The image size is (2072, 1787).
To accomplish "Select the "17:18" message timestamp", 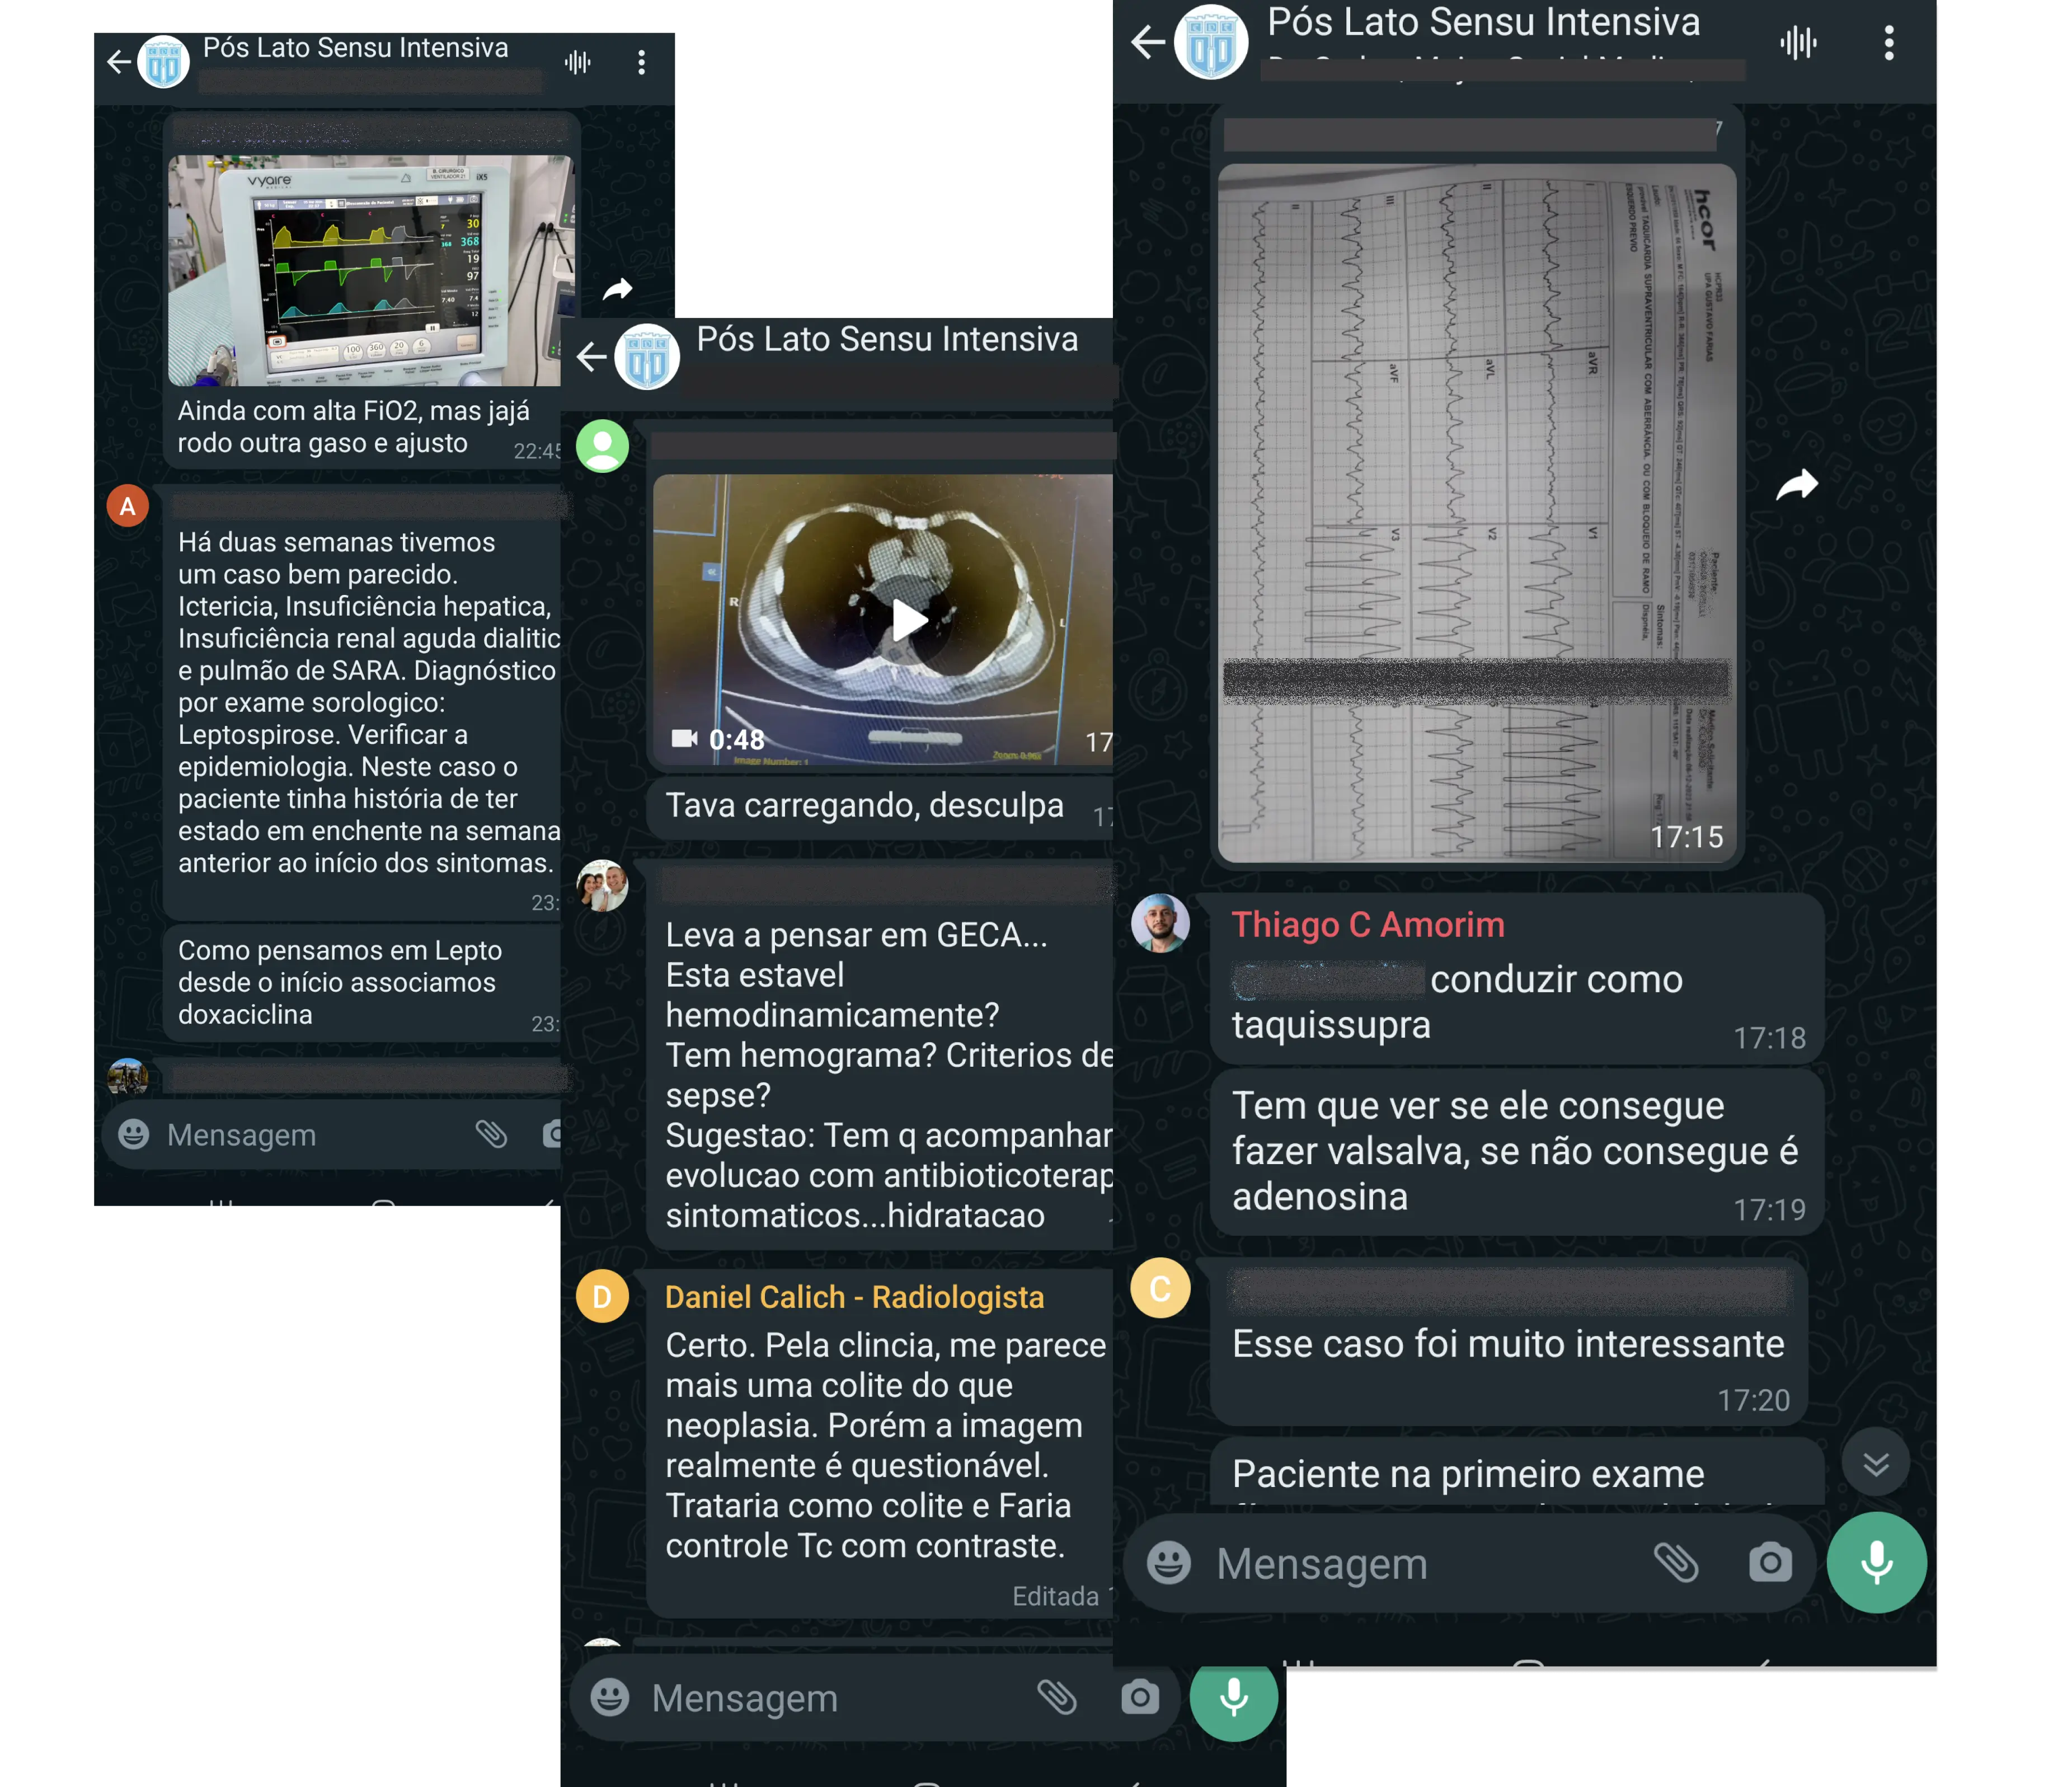I will pyautogui.click(x=1769, y=1038).
